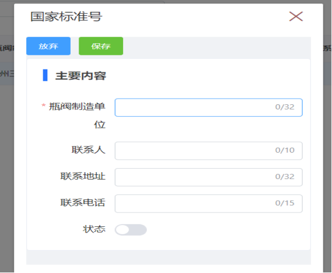
Task: Click the blue bar marker beside 主要内容
Action: coord(45,75)
